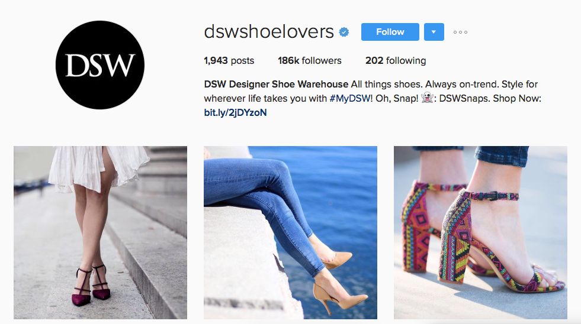Open the 202 following list
581x324 pixels.
click(x=396, y=61)
